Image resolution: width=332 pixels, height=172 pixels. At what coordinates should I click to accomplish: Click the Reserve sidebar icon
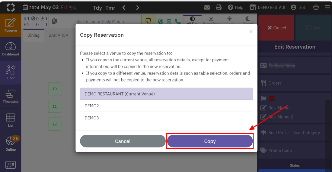pyautogui.click(x=11, y=25)
